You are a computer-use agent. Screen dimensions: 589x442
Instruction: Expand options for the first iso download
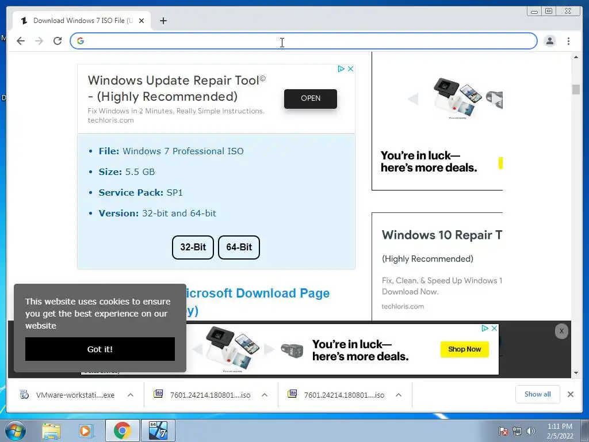click(265, 395)
